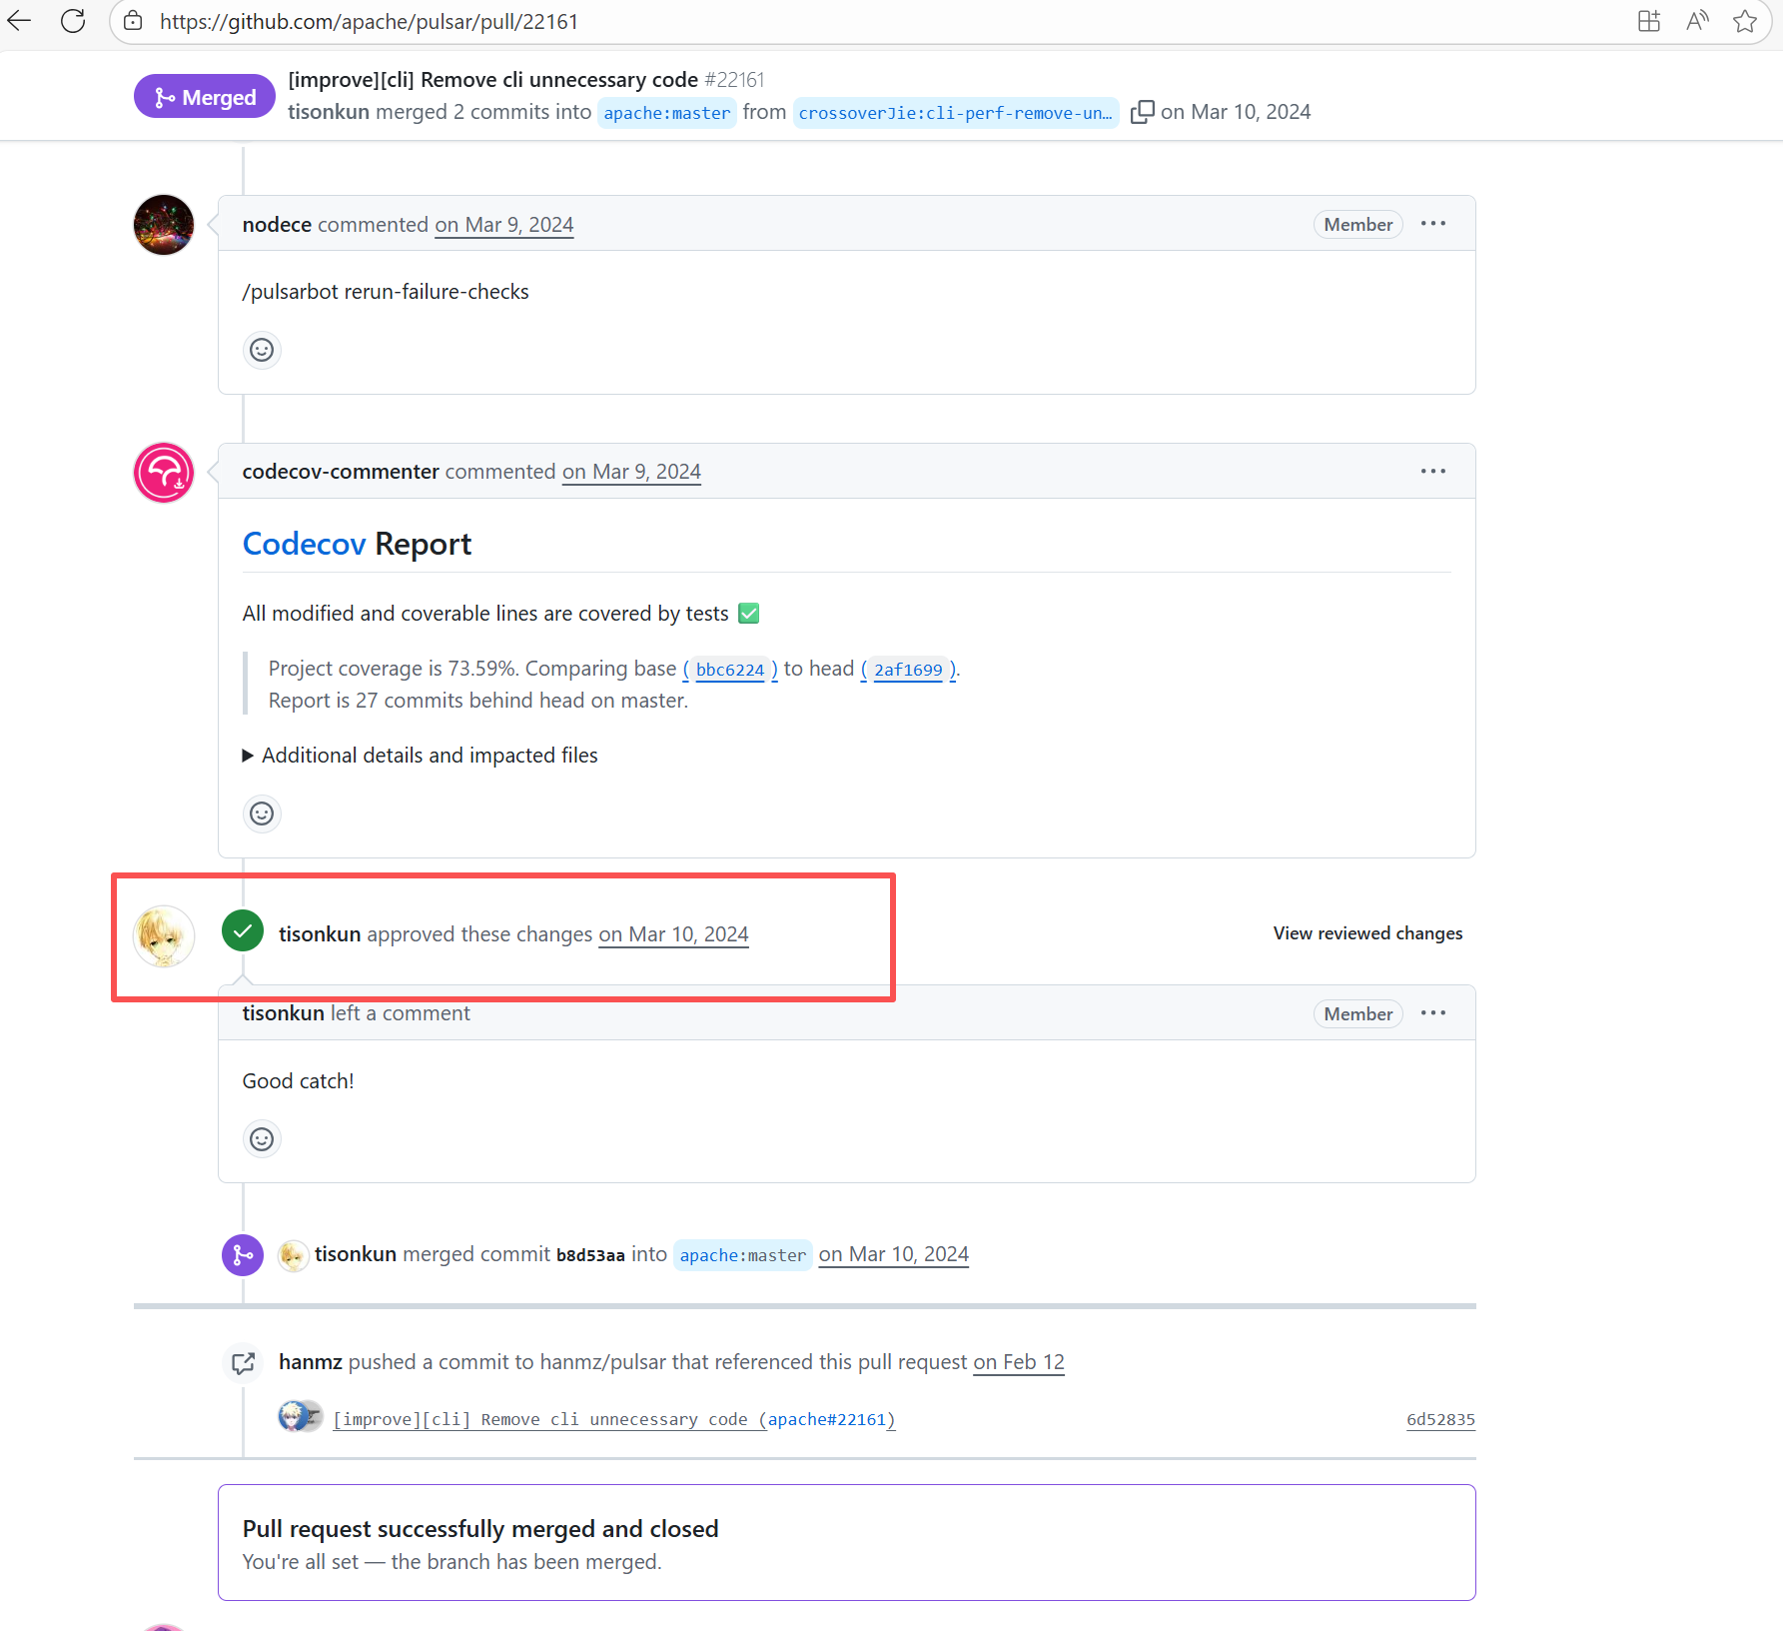
Task: Click the browser address bar URL
Action: [370, 21]
